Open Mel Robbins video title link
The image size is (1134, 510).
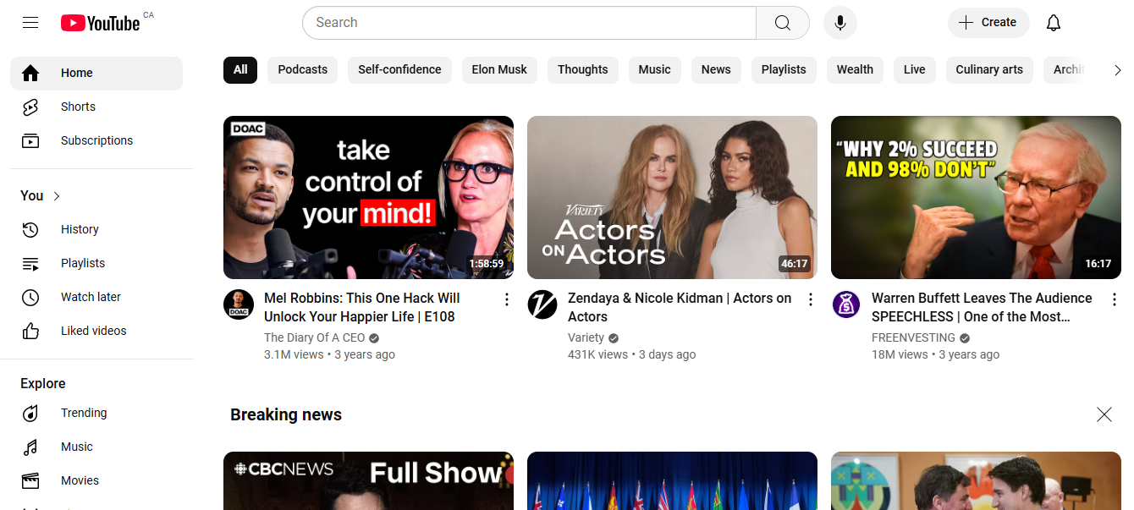362,308
